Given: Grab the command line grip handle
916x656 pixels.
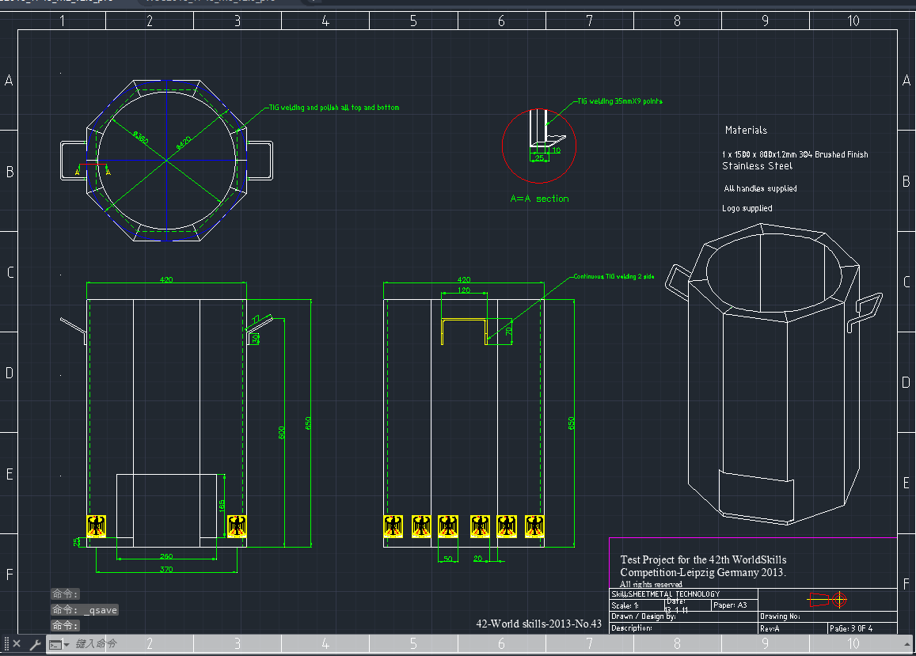Looking at the screenshot, I should pyautogui.click(x=6, y=643).
